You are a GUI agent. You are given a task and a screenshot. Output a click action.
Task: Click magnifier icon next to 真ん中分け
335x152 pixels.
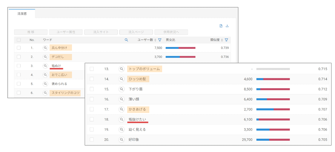pos(45,48)
